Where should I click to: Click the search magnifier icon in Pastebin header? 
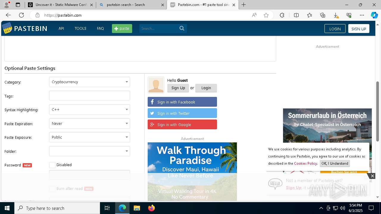pyautogui.click(x=182, y=28)
